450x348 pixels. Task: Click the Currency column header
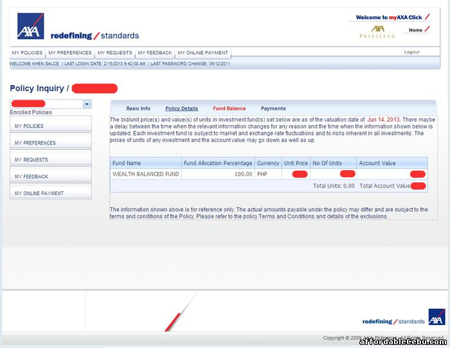pyautogui.click(x=268, y=163)
